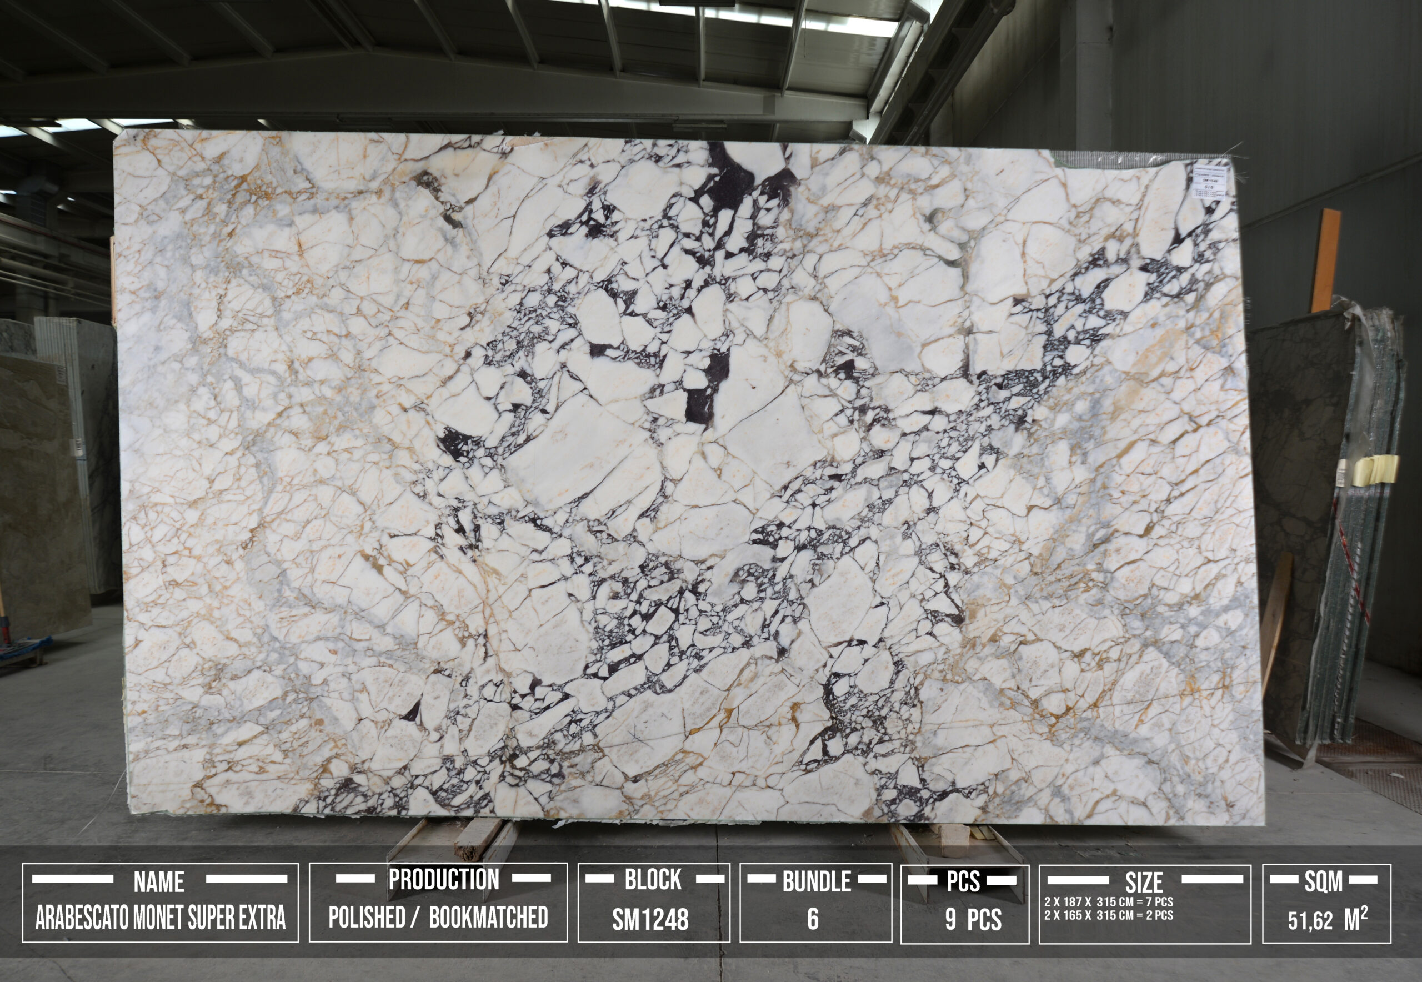The height and width of the screenshot is (982, 1422).
Task: Click the 51,62 M² area value
Action: click(1327, 920)
